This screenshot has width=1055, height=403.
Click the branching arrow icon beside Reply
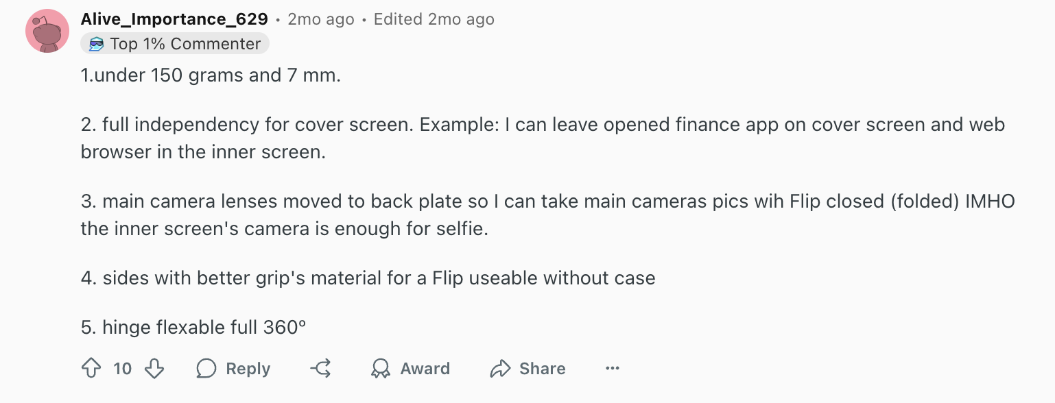coord(321,369)
